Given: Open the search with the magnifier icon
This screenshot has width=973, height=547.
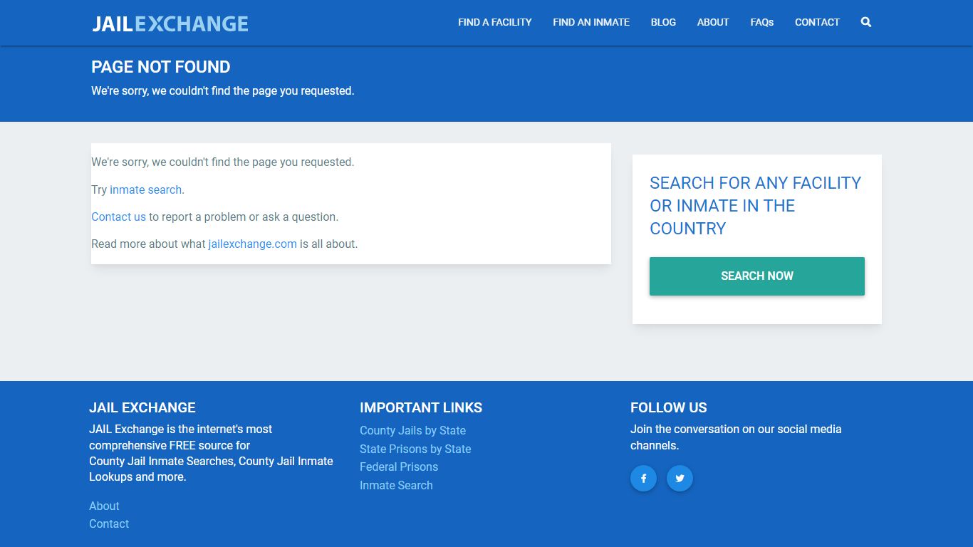Looking at the screenshot, I should [865, 22].
